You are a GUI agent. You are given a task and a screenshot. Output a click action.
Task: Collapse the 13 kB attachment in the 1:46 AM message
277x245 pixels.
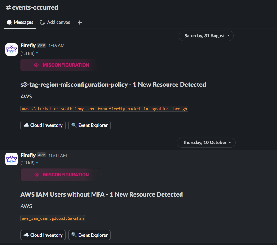pyautogui.click(x=37, y=53)
